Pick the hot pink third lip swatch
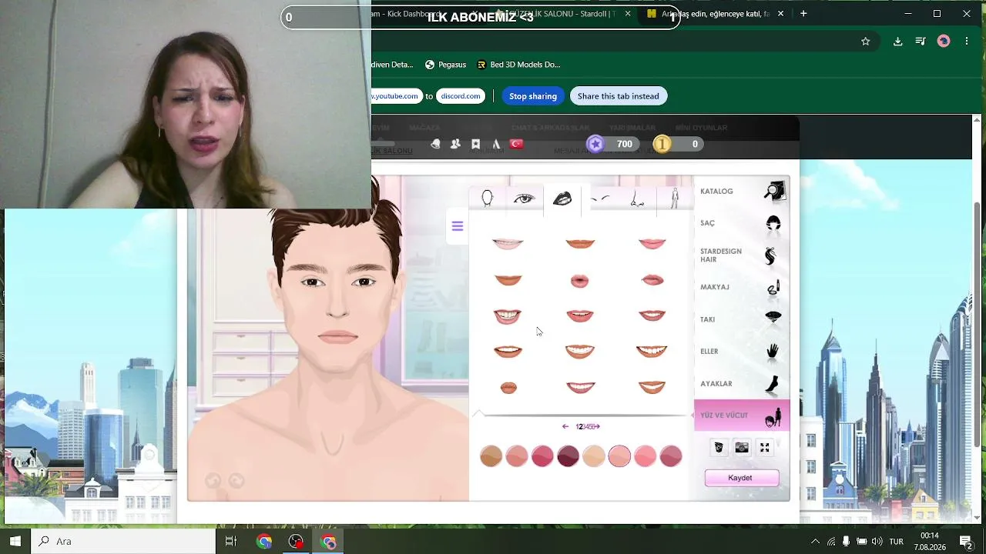986x554 pixels. pyautogui.click(x=542, y=456)
